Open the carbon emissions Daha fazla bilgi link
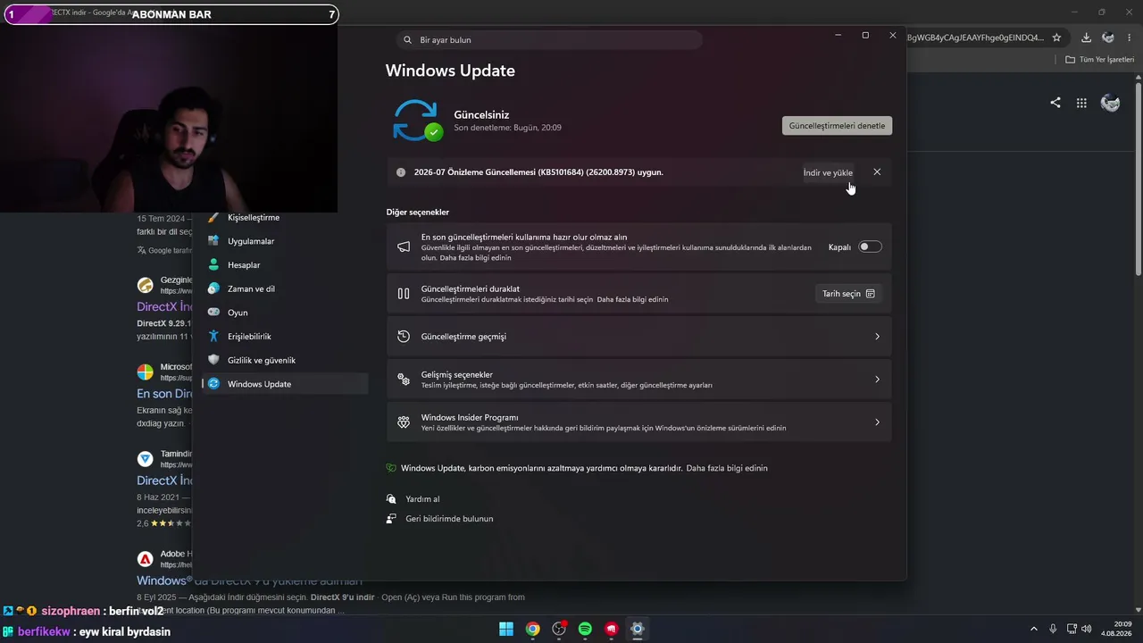This screenshot has height=643, width=1143. (x=727, y=468)
